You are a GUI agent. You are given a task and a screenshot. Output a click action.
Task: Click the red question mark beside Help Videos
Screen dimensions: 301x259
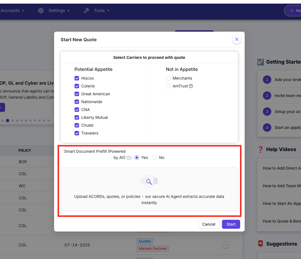tap(261, 149)
